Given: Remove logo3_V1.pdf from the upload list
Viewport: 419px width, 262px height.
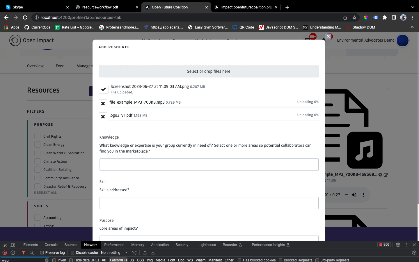Looking at the screenshot, I should [103, 117].
